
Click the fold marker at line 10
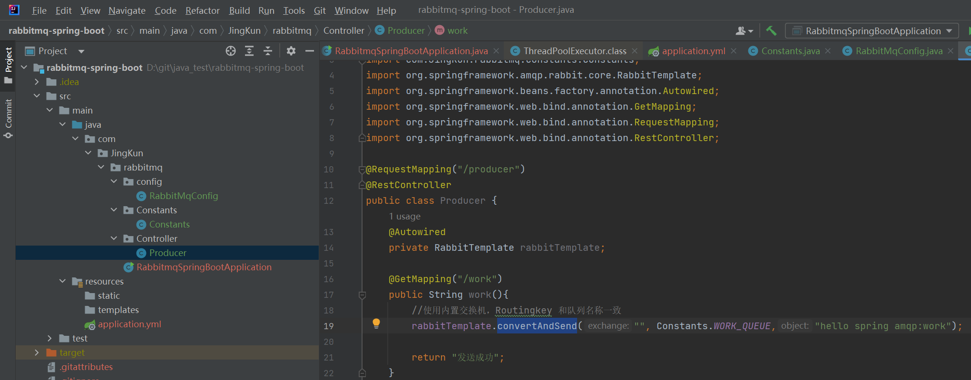tap(362, 170)
